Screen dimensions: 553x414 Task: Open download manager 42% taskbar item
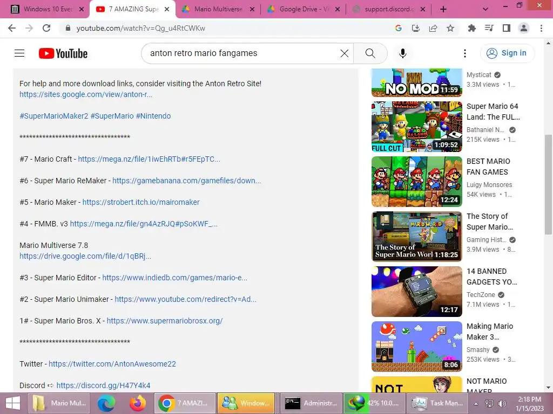point(374,403)
